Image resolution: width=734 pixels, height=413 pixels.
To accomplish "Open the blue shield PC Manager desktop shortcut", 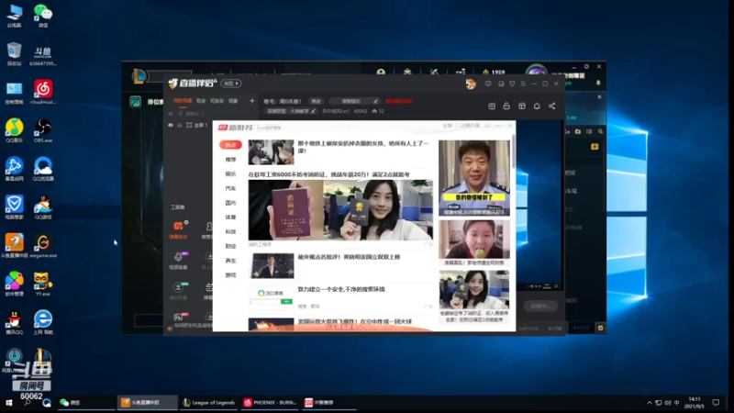I will [x=15, y=207].
